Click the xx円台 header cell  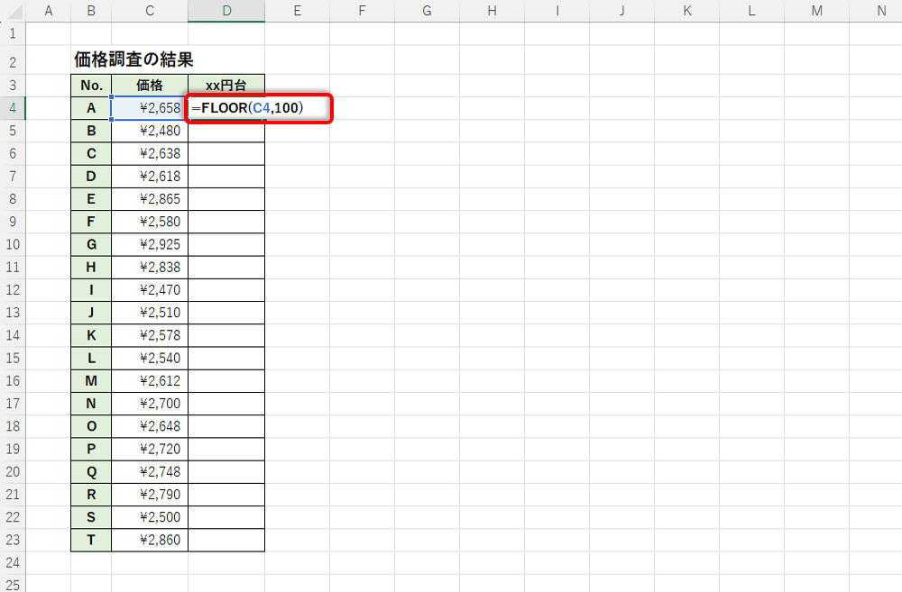tap(226, 85)
